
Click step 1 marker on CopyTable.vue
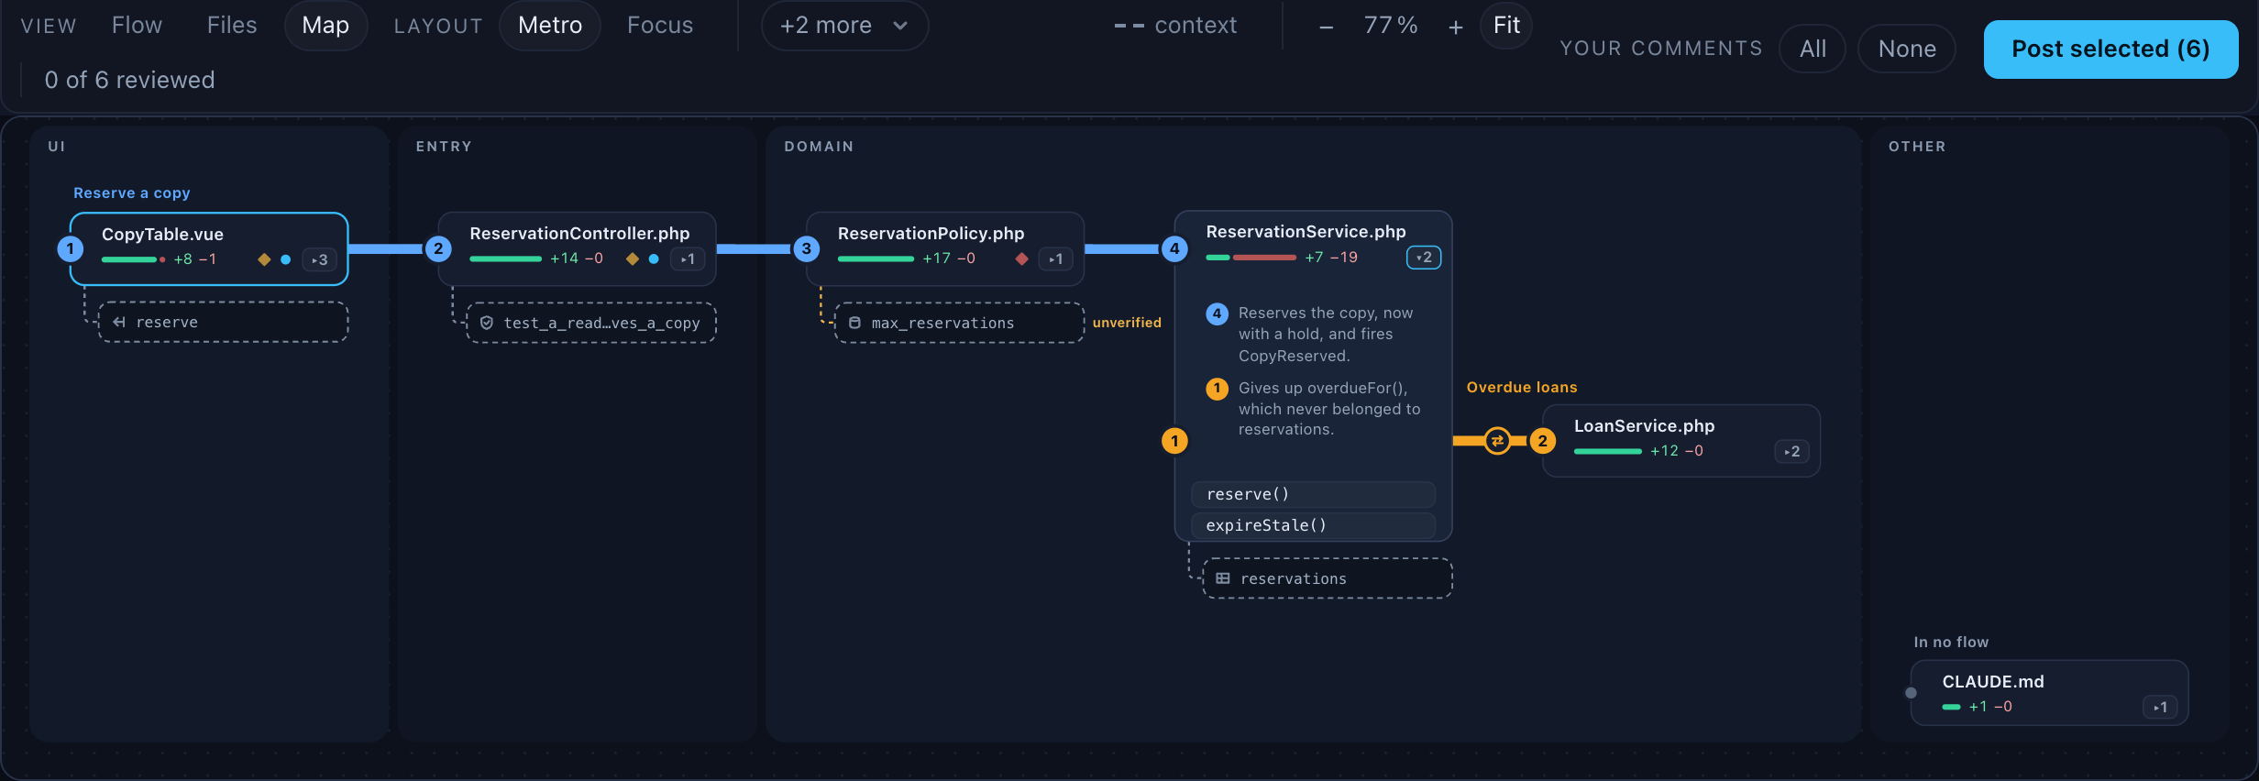pyautogui.click(x=71, y=248)
